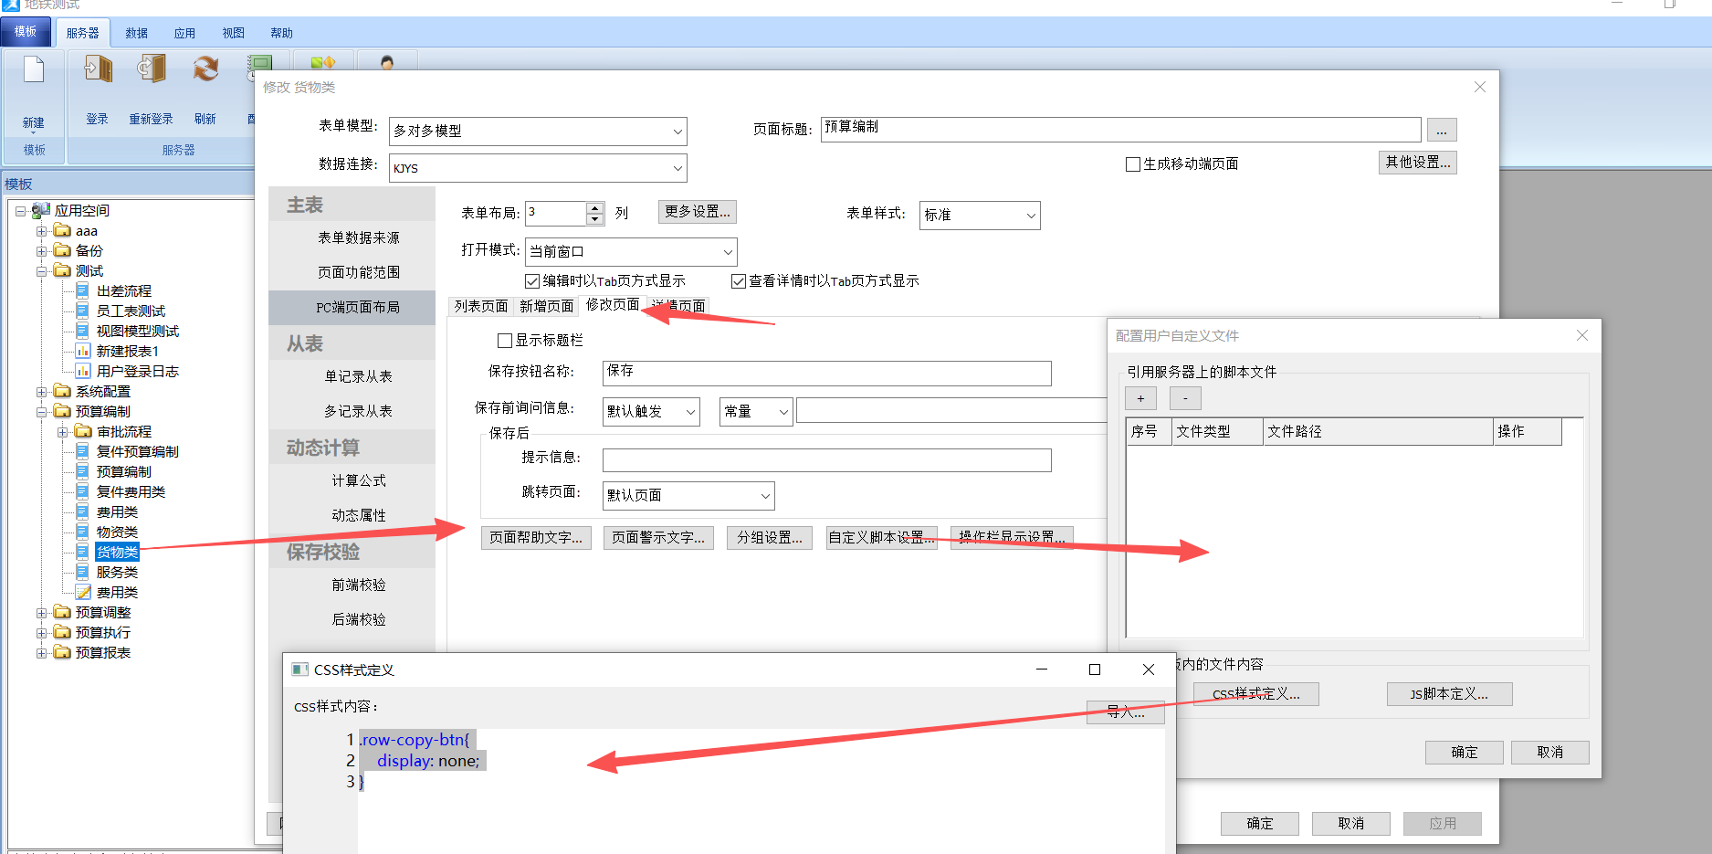Click the 新建报表1 chart icon in tree

click(83, 352)
